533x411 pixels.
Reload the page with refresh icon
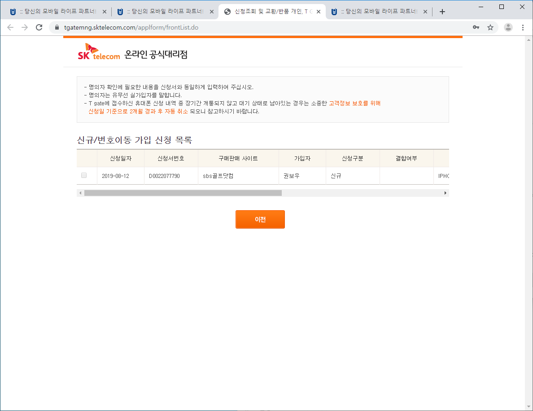click(x=39, y=27)
